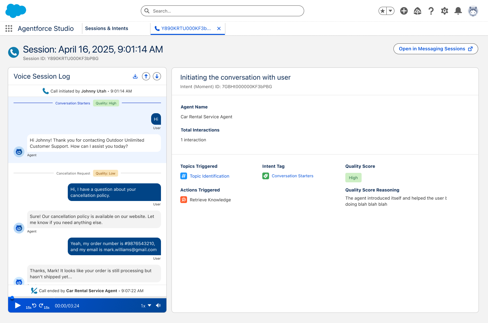Image resolution: width=488 pixels, height=323 pixels.
Task: Click the 'Thanks, Mark!' agent reply
Action: tap(94, 274)
